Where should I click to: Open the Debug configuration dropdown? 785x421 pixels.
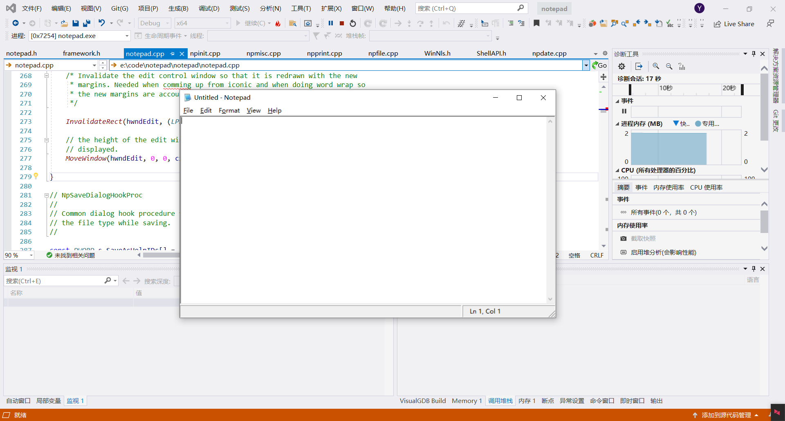(167, 23)
